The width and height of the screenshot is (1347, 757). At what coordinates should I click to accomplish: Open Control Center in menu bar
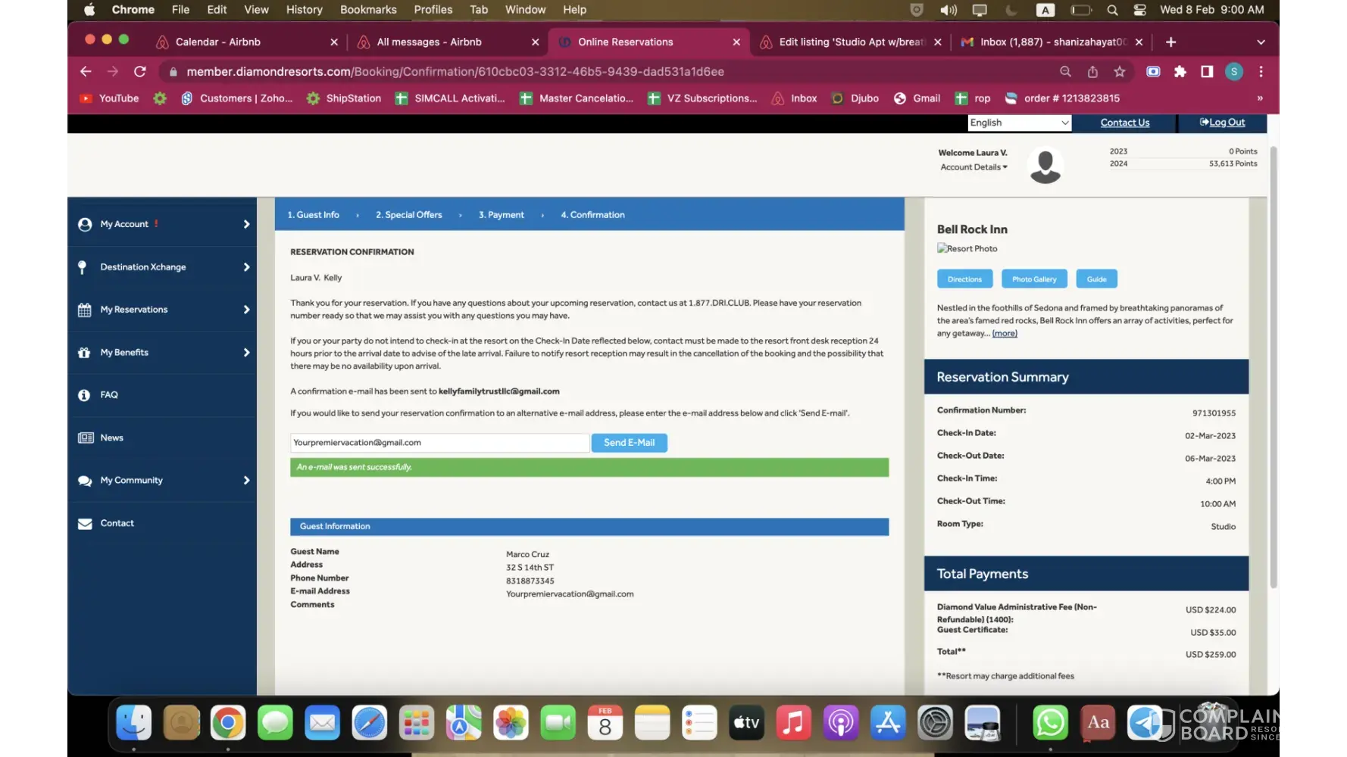click(x=1140, y=10)
